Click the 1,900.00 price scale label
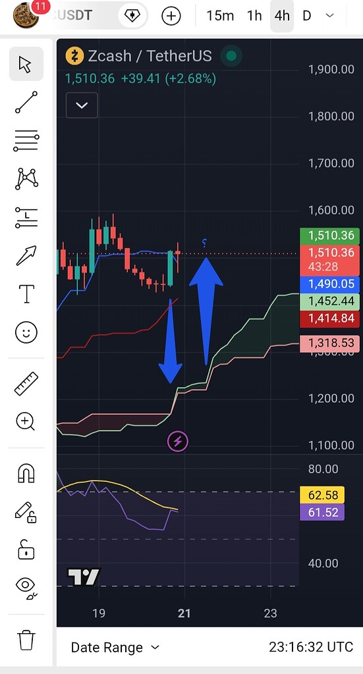The image size is (363, 674). pos(331,69)
